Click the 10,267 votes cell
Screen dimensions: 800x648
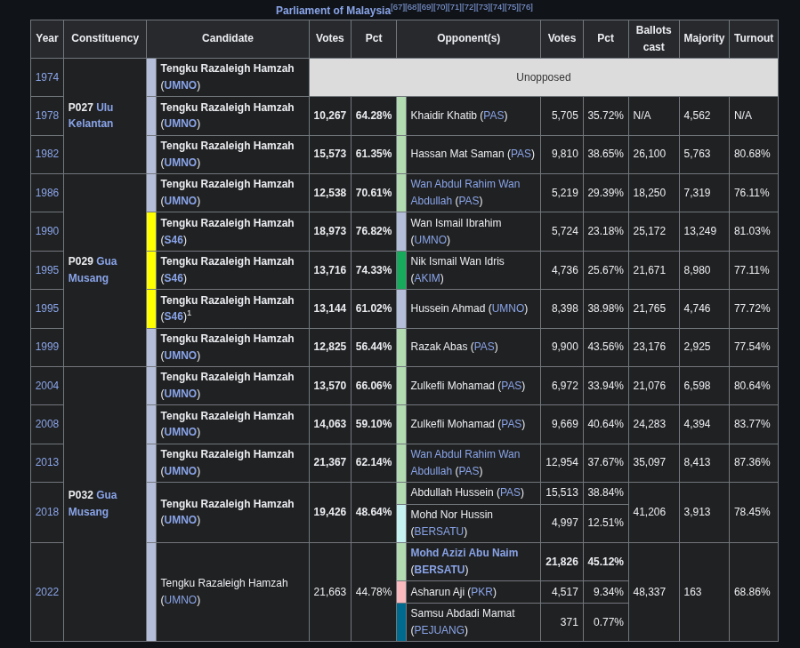coord(329,116)
